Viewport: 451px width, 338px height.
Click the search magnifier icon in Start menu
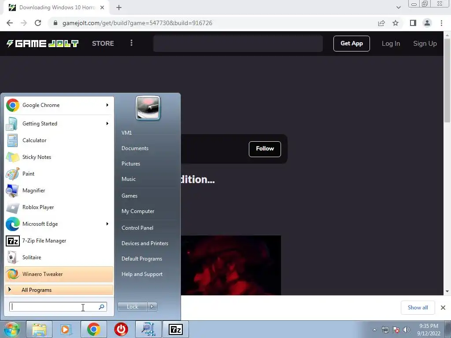(x=102, y=307)
